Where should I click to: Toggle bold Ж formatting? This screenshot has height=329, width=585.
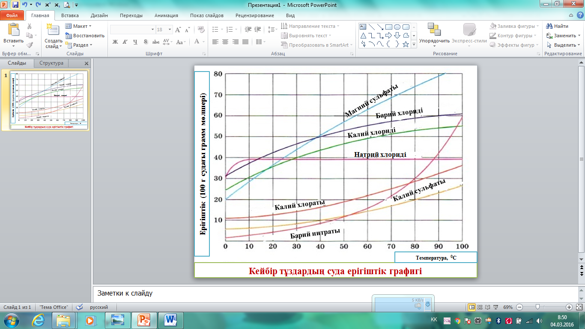(115, 42)
